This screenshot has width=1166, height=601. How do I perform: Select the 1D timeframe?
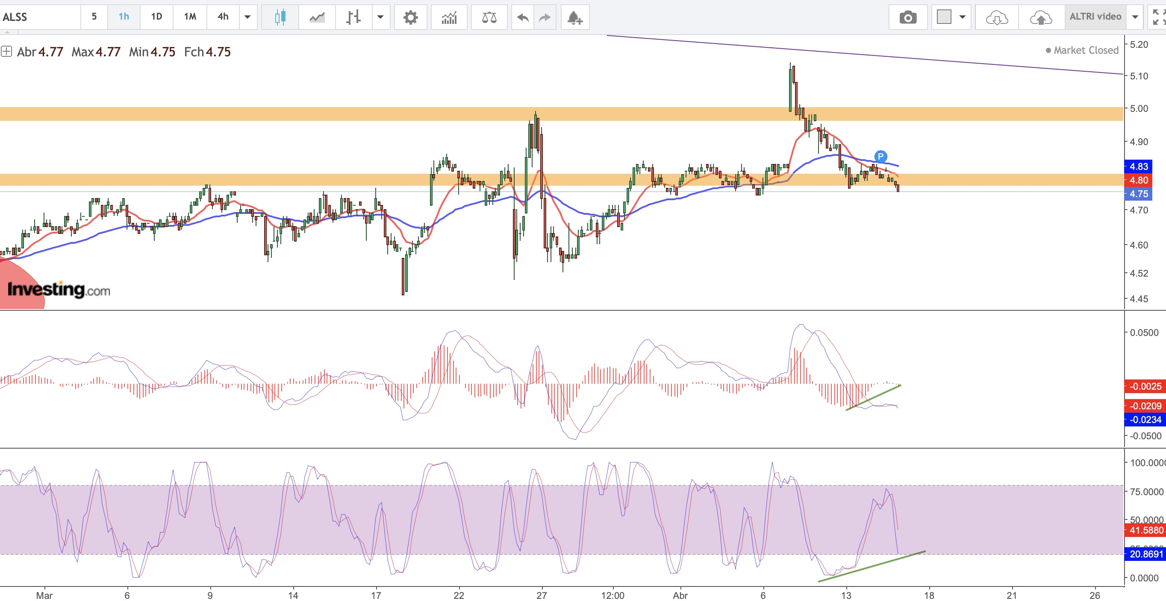(156, 17)
